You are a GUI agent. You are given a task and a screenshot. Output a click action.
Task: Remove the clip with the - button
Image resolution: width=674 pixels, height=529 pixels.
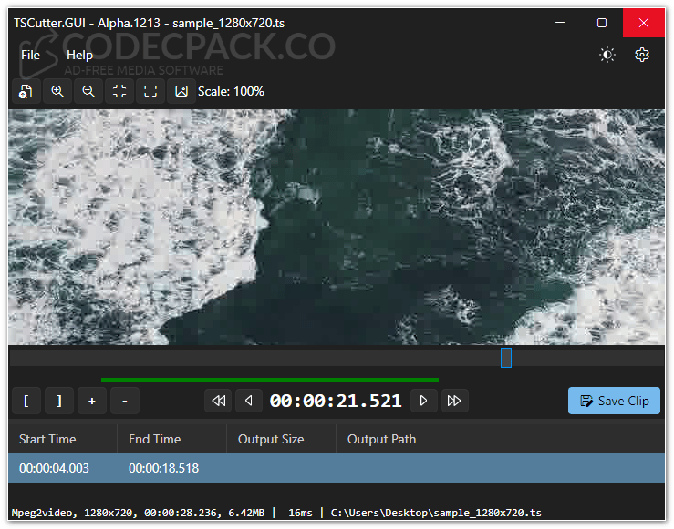tap(125, 401)
